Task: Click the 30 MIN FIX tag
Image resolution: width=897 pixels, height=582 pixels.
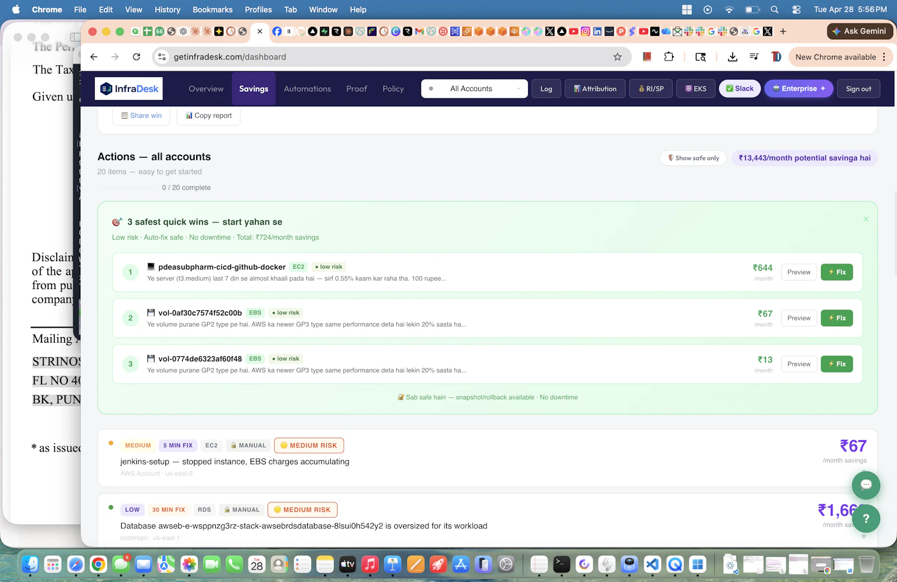Action: click(x=169, y=510)
